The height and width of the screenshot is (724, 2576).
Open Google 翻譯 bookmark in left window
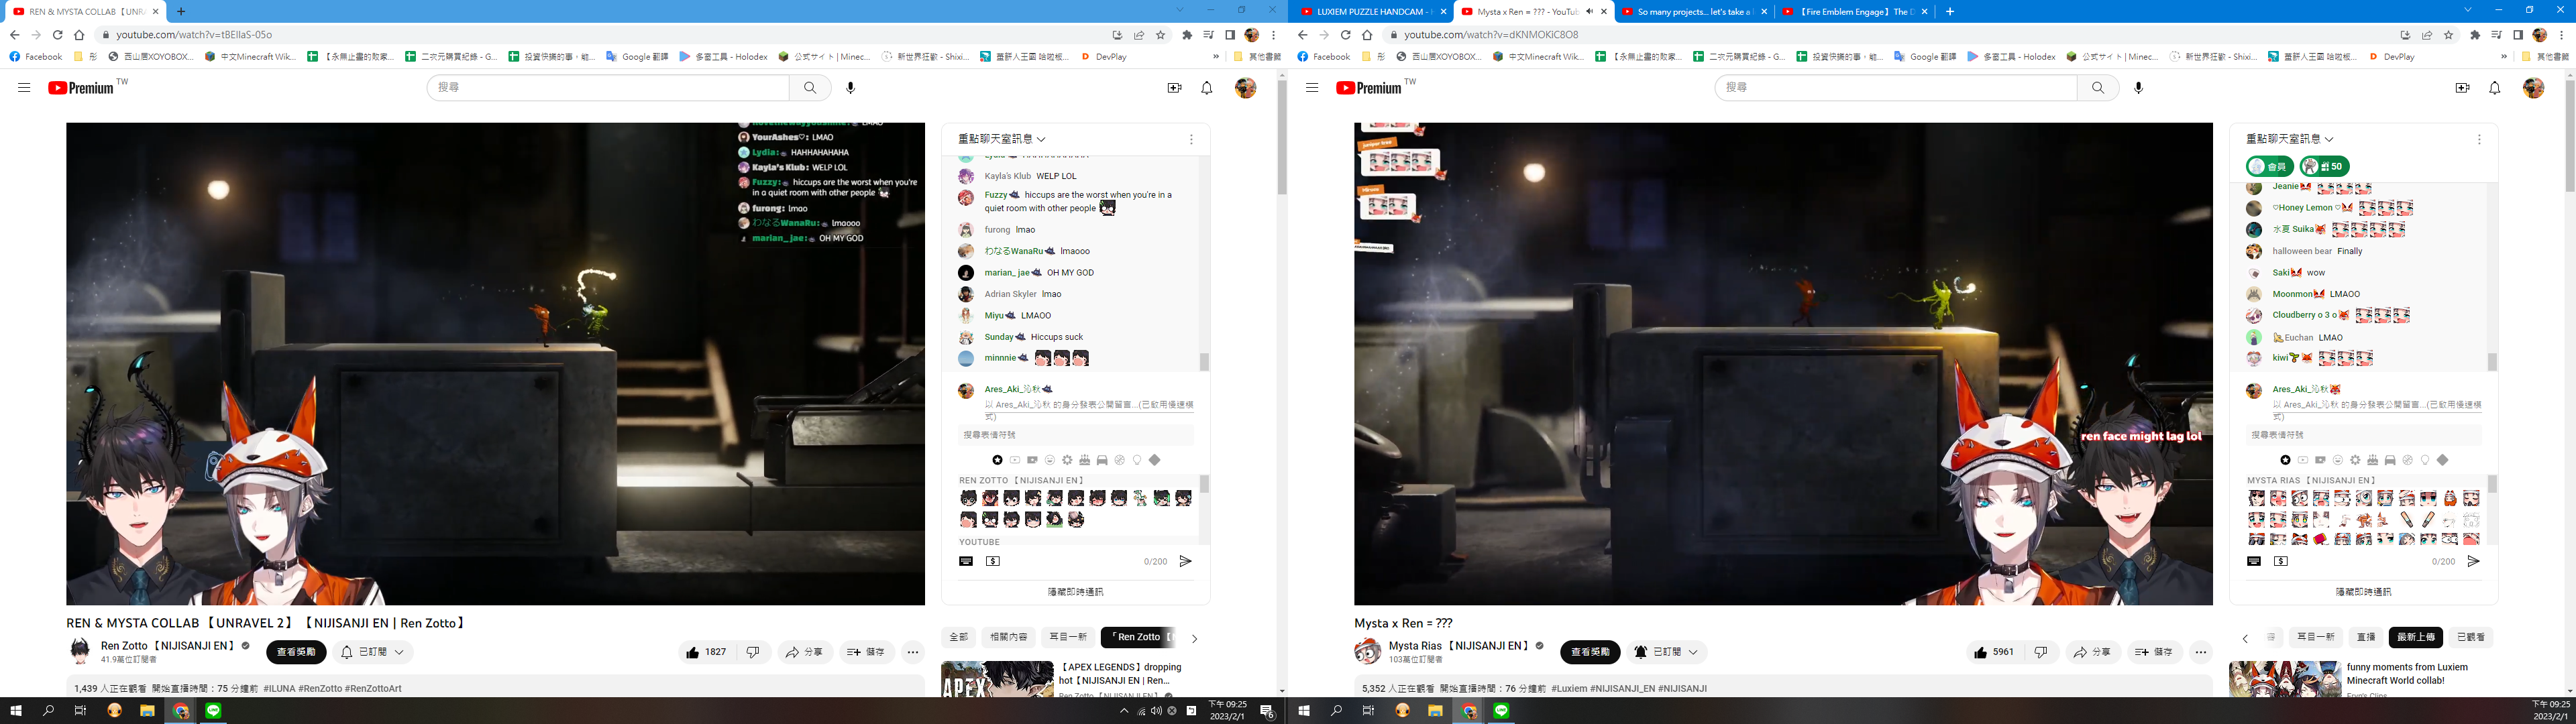click(637, 57)
